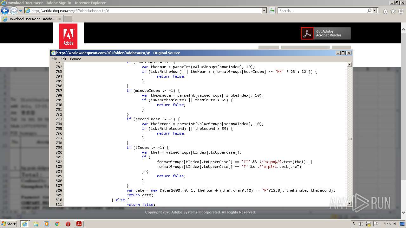
Task: Click the source viewer scroll-up arrow
Action: (x=350, y=65)
